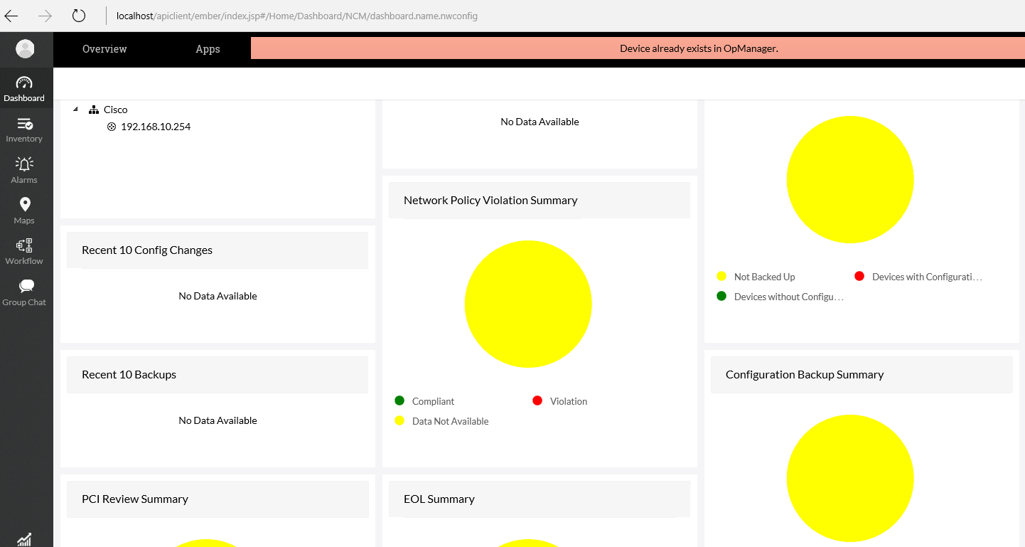The width and height of the screenshot is (1025, 547).
Task: Toggle the Violation legend entry
Action: pos(567,400)
